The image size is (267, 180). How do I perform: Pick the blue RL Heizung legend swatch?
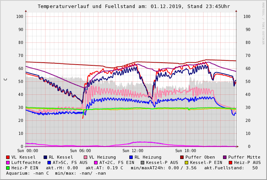(x=131, y=157)
